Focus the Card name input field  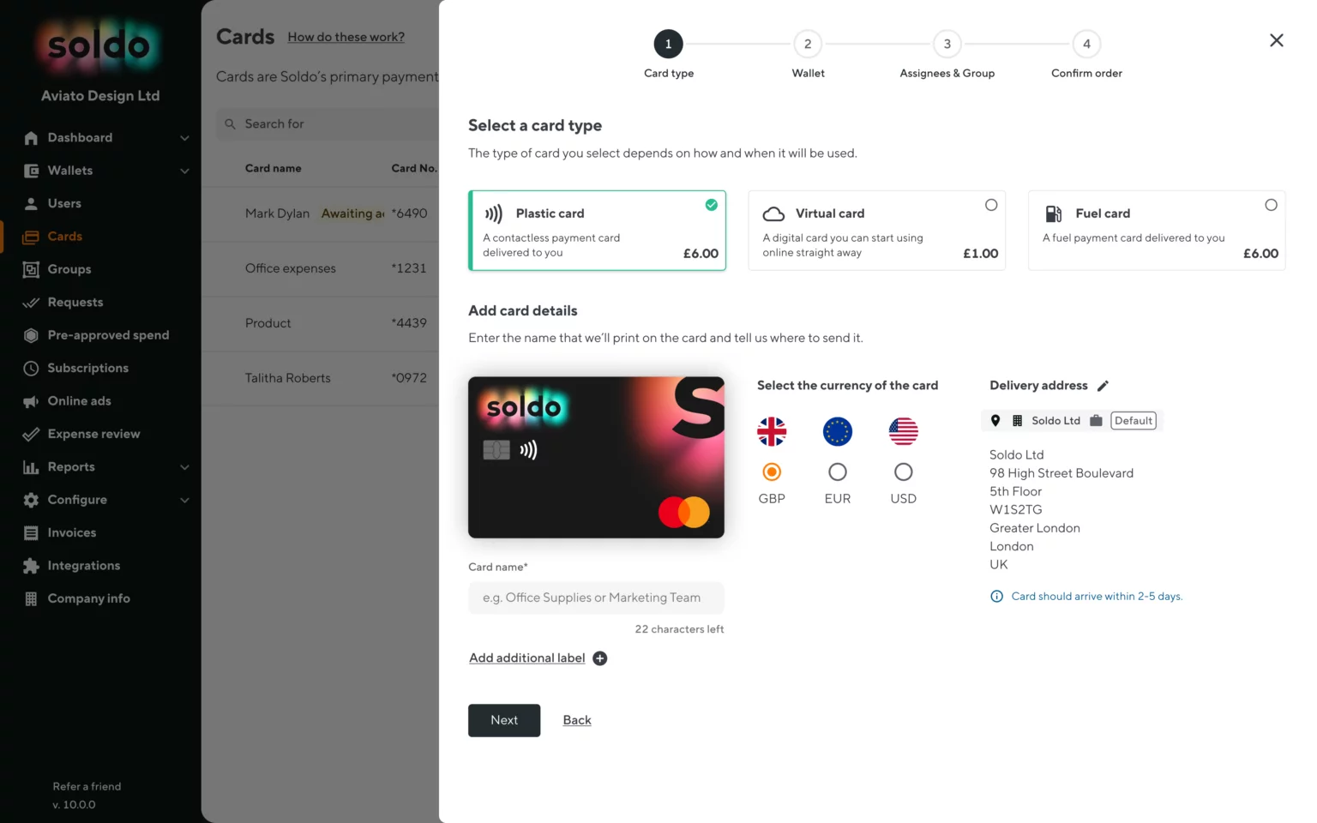tap(596, 598)
